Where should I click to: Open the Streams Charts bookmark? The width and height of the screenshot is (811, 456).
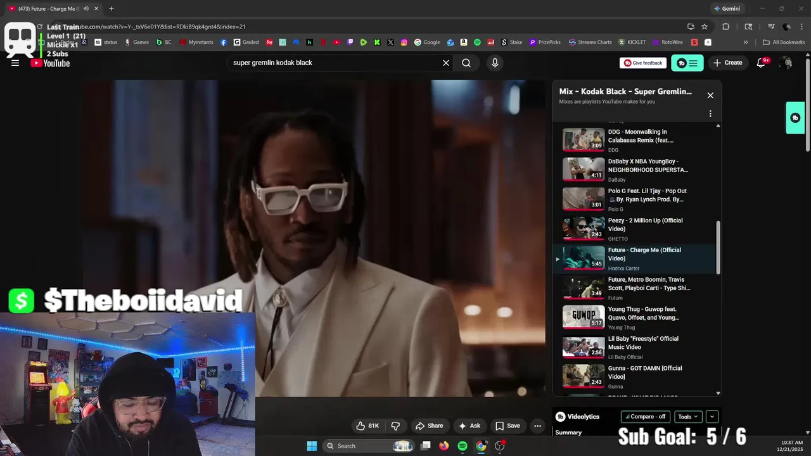(590, 42)
